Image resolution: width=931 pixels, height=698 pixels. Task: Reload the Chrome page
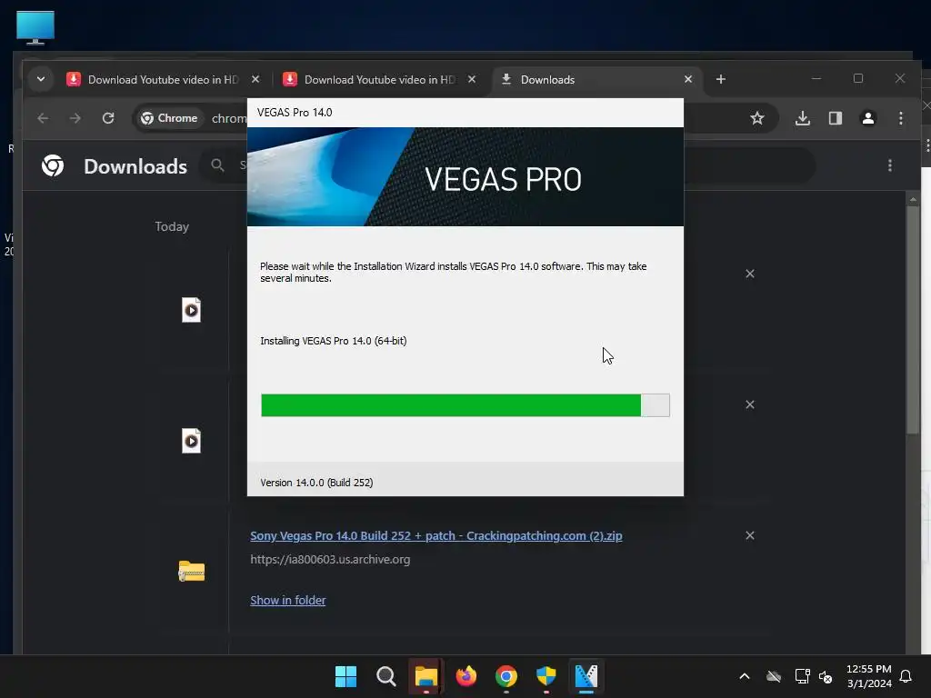click(x=108, y=118)
